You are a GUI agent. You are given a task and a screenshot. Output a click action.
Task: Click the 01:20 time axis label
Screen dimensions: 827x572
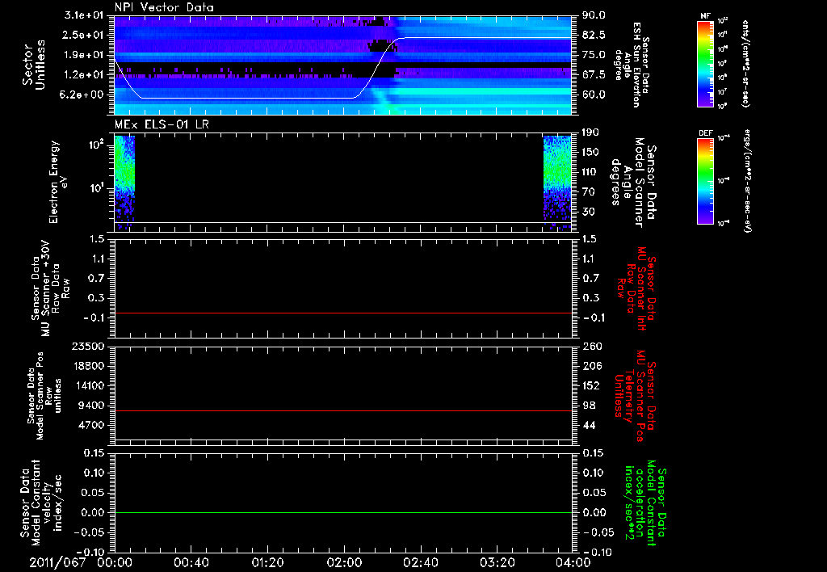pos(267,562)
